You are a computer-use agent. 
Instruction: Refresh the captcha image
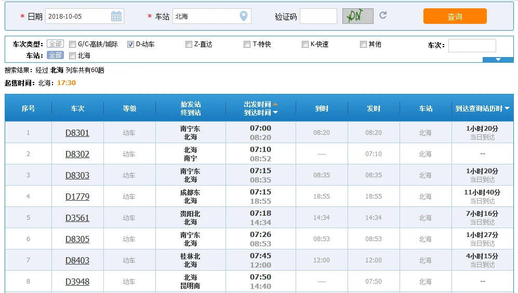(383, 15)
